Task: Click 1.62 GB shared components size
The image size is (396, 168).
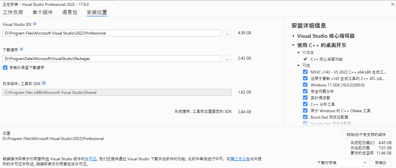Action: tap(245, 92)
